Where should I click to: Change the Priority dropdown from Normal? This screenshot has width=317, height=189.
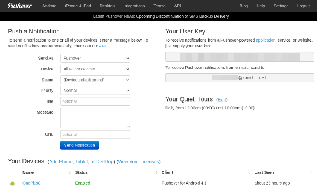pos(95,90)
